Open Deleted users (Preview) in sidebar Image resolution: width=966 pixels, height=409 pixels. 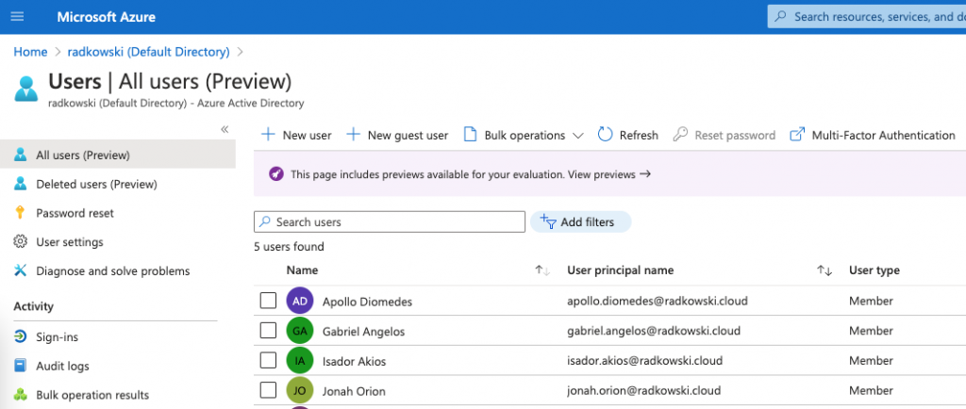coord(96,184)
